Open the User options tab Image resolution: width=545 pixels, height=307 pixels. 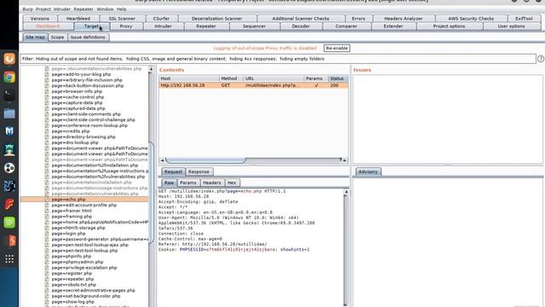(x=511, y=26)
